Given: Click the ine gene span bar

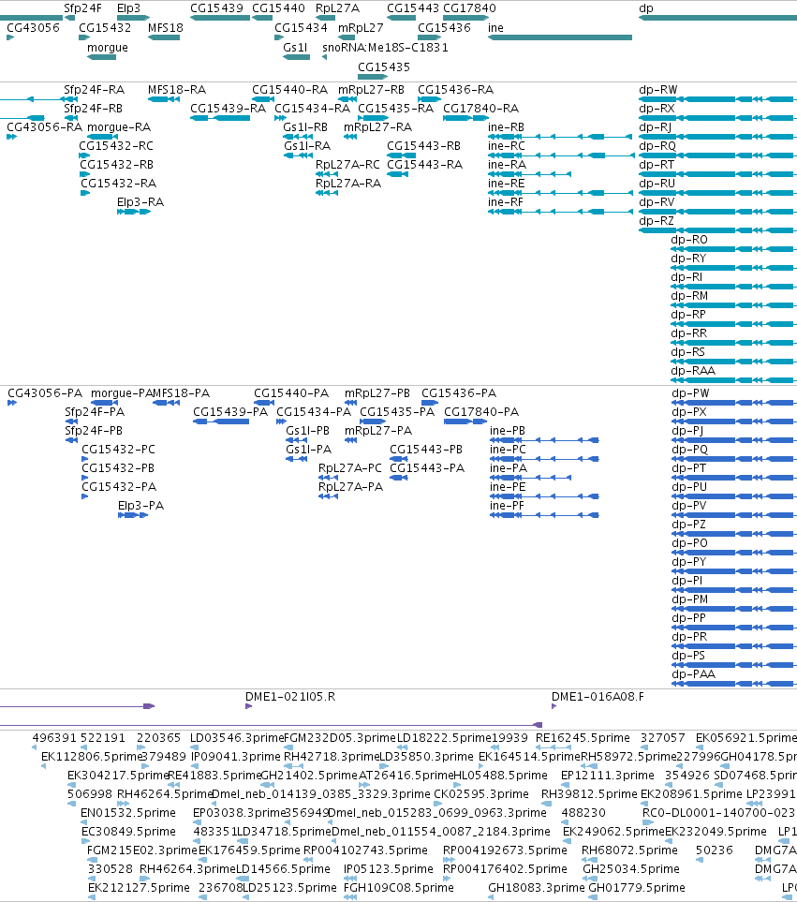Looking at the screenshot, I should tap(560, 37).
